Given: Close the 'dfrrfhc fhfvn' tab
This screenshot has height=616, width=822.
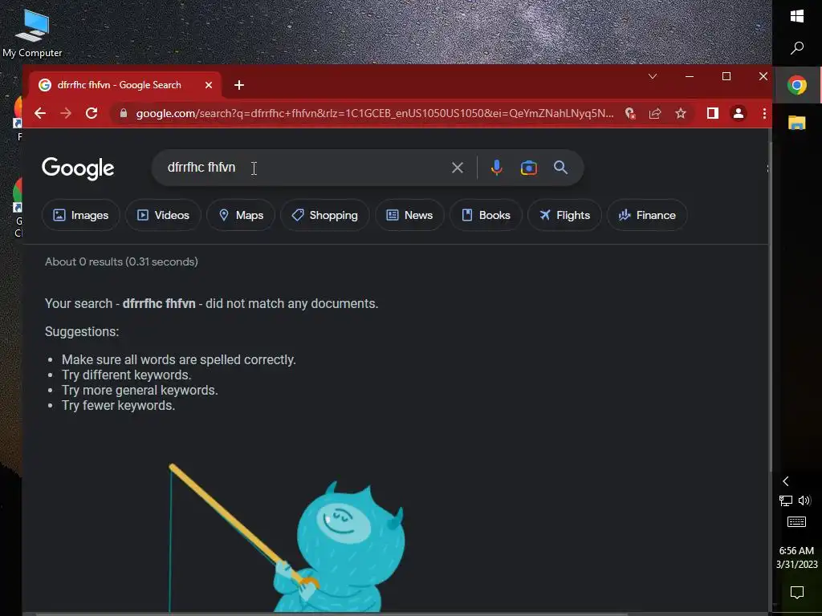Looking at the screenshot, I should (x=209, y=85).
